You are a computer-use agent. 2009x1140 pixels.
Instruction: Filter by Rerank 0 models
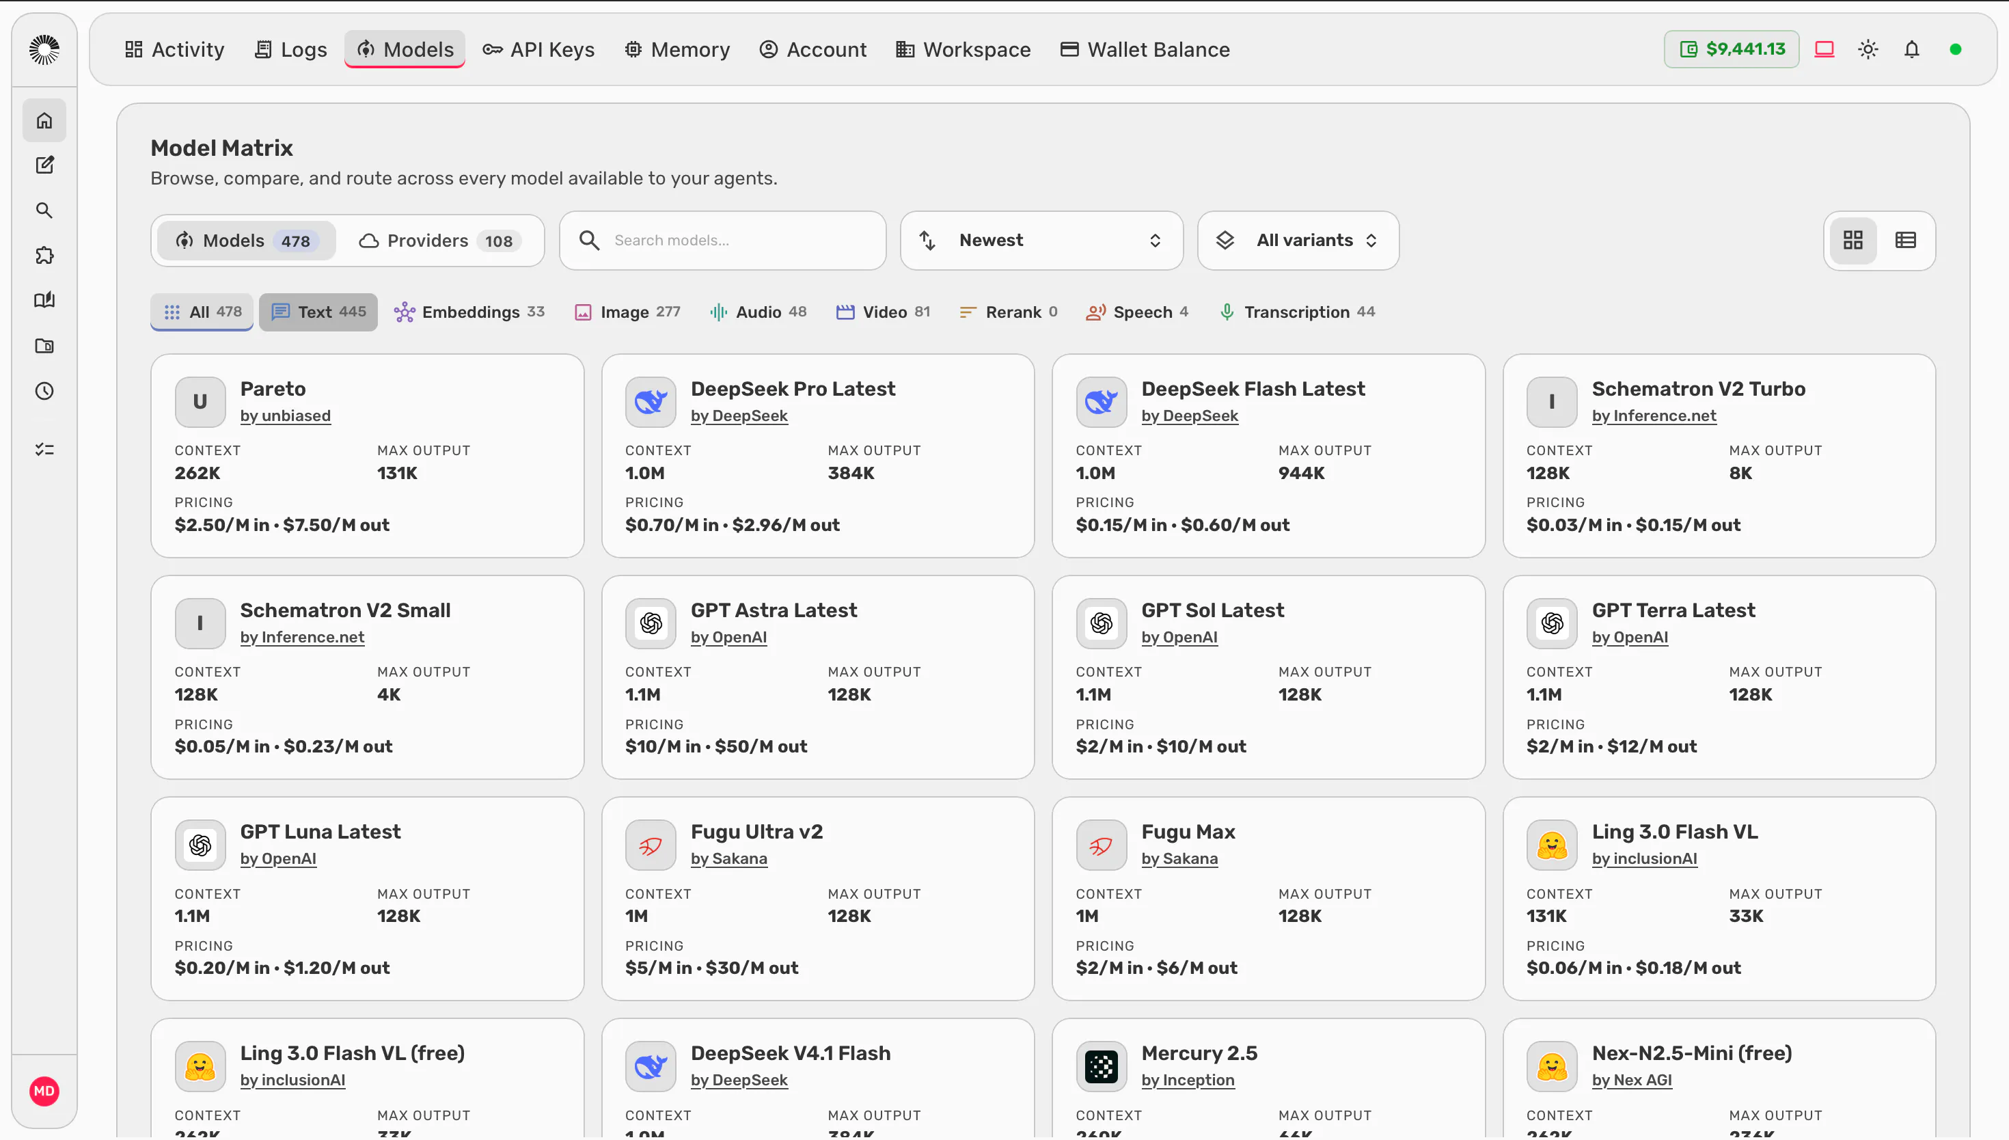coord(1009,312)
